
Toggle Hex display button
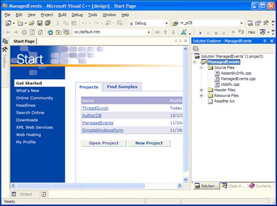[252, 33]
